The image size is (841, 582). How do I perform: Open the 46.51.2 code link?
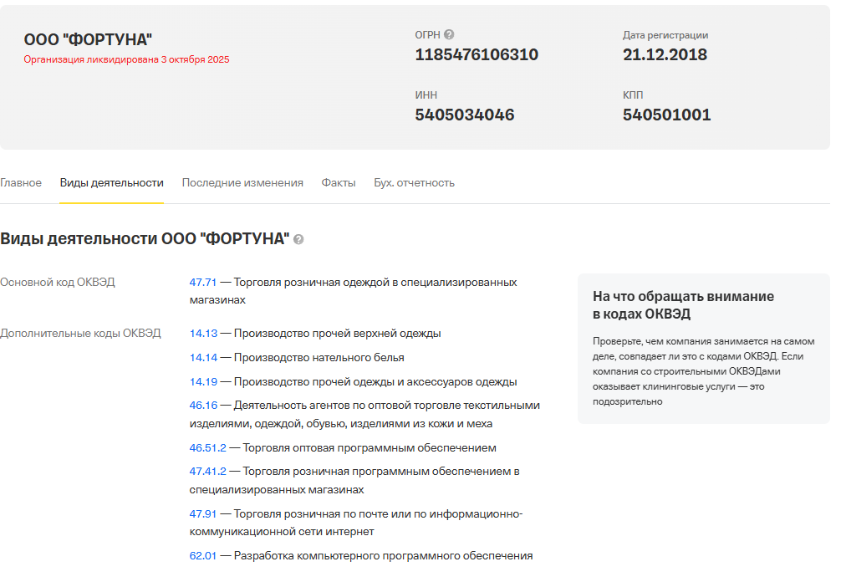pos(208,448)
